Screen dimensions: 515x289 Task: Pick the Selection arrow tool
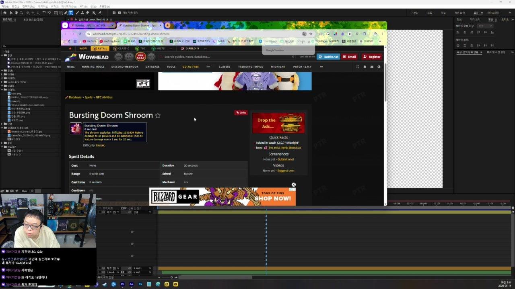(11, 12)
